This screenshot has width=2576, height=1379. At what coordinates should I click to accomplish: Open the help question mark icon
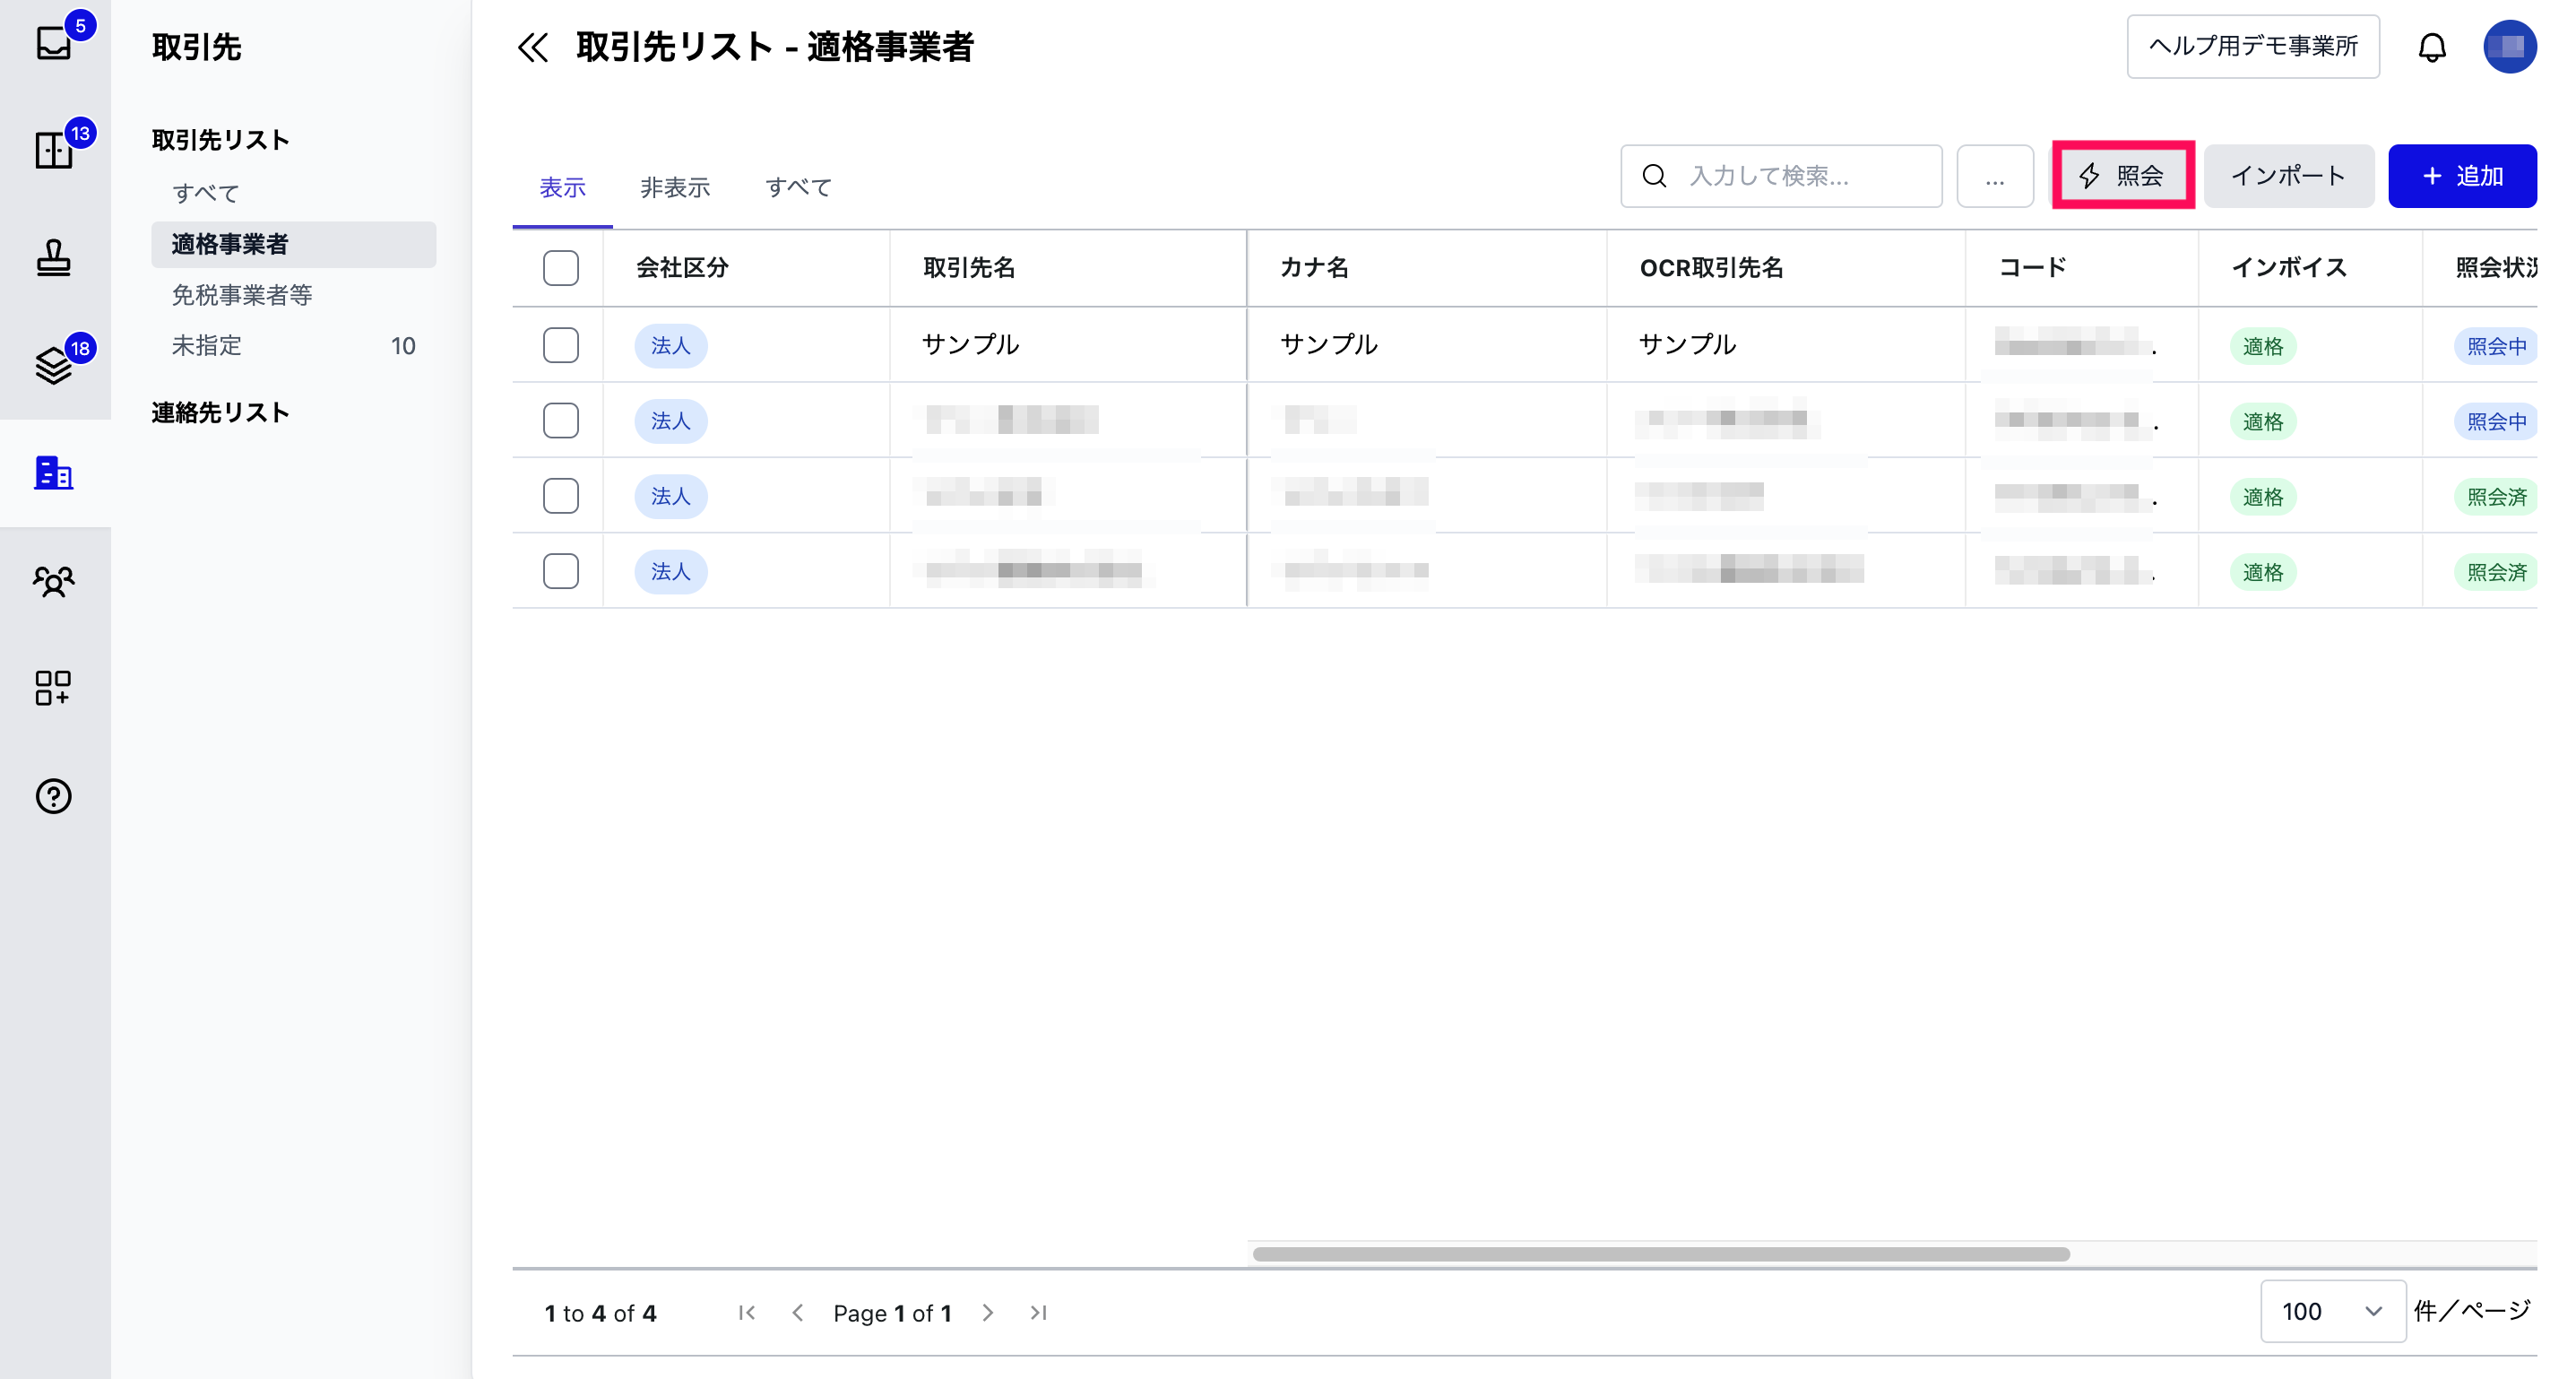coord(54,796)
